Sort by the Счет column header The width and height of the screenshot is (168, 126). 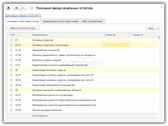point(18,35)
